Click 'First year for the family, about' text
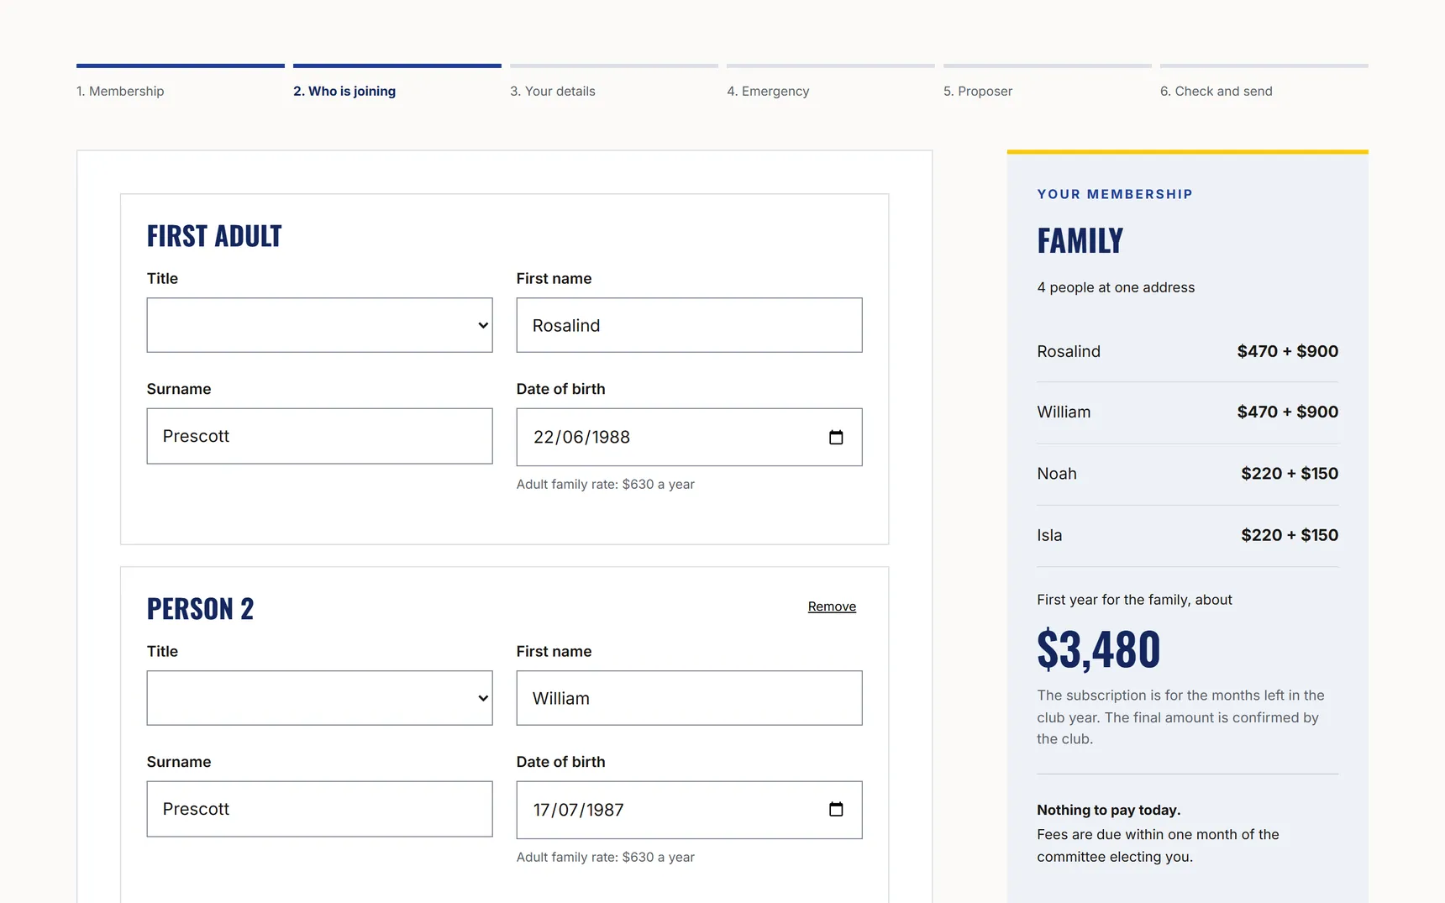The image size is (1445, 903). [1134, 600]
